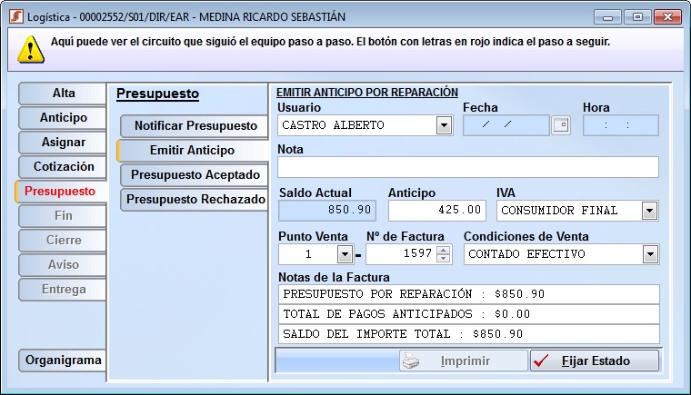The image size is (691, 395).
Task: Click the yellow warning icon in header
Action: [x=31, y=49]
